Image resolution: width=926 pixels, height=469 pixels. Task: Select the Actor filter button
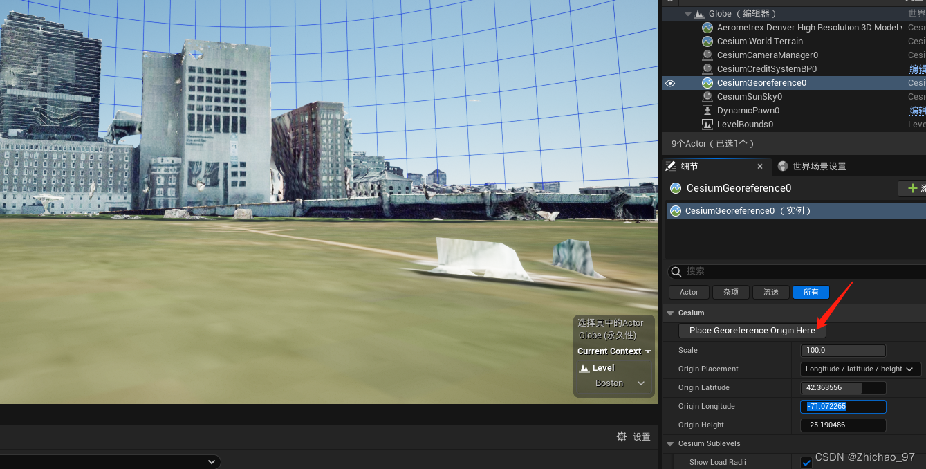click(689, 292)
